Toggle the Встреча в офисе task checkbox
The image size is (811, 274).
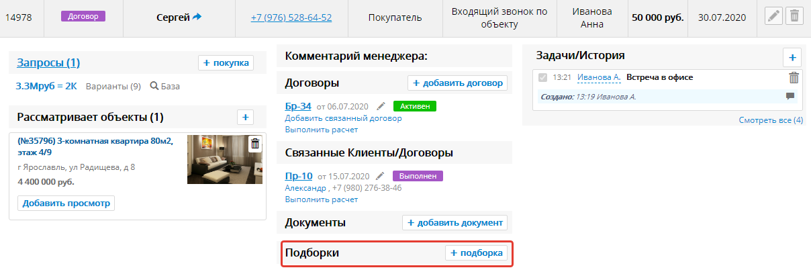tap(542, 78)
